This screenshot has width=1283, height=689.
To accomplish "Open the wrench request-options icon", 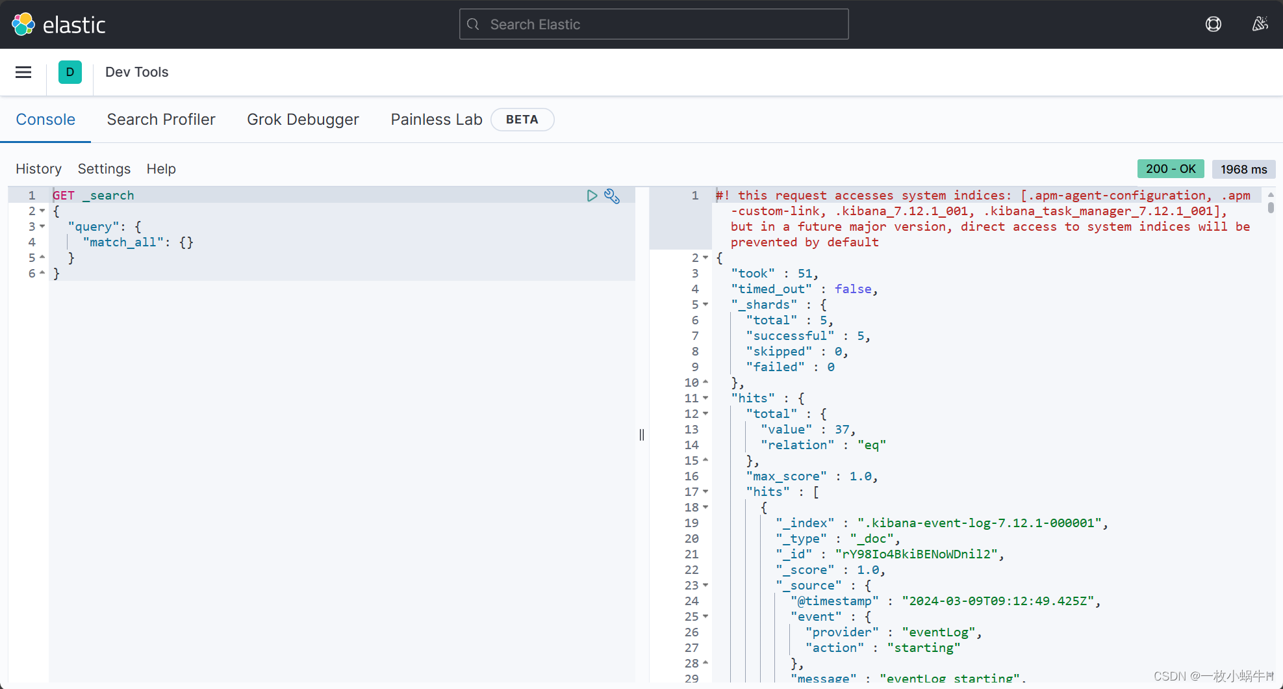I will tap(611, 196).
